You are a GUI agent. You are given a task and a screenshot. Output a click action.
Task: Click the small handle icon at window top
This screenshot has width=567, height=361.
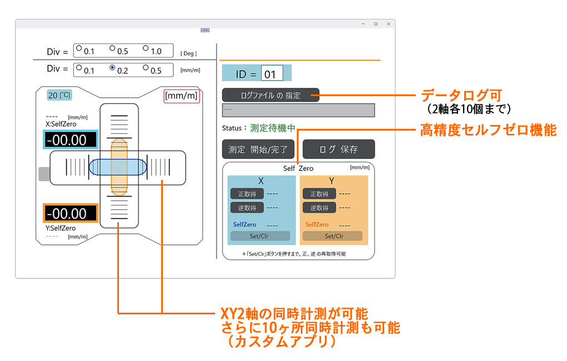[205, 30]
